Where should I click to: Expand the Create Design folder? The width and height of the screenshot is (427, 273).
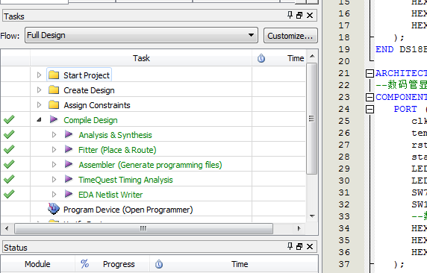pyautogui.click(x=39, y=90)
